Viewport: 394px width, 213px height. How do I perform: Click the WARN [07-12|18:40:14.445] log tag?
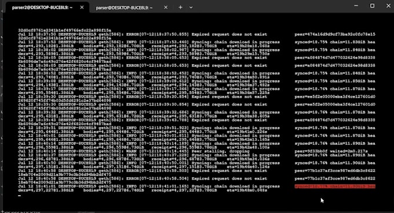157,151
